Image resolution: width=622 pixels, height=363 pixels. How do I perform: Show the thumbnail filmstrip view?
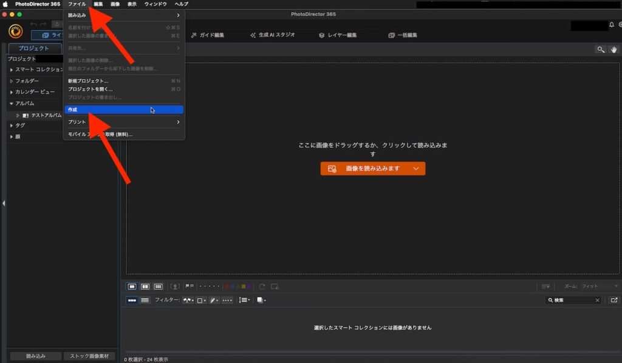132,300
